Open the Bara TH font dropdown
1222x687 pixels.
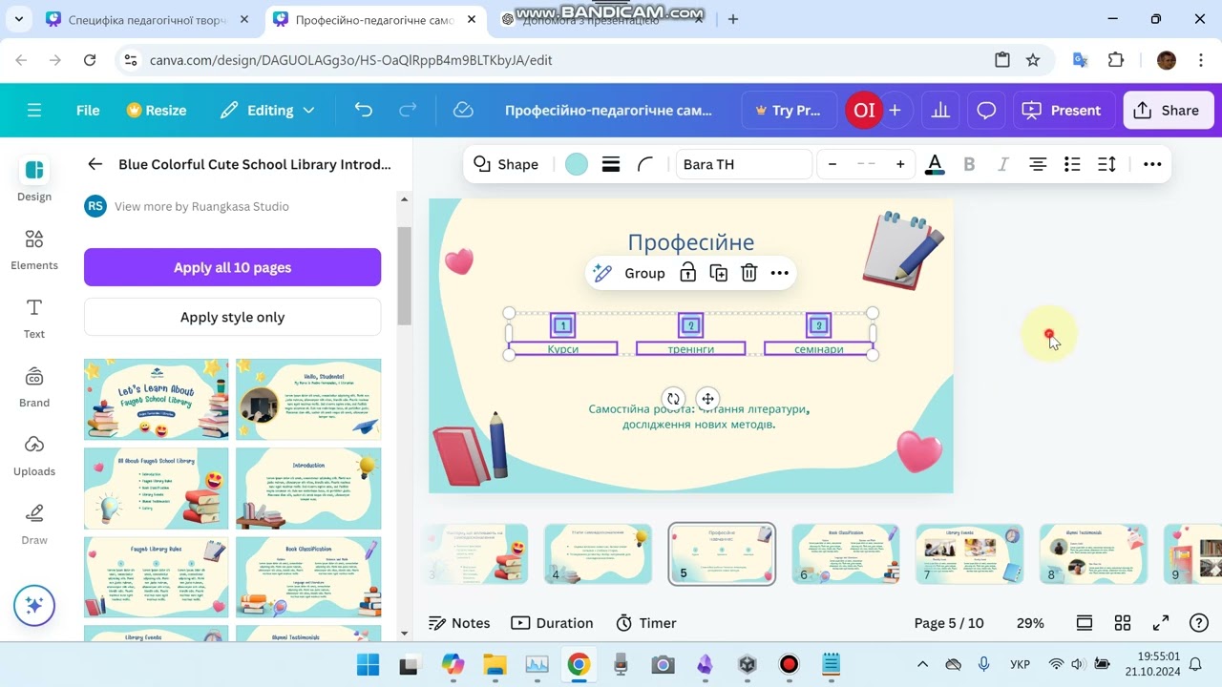point(744,164)
